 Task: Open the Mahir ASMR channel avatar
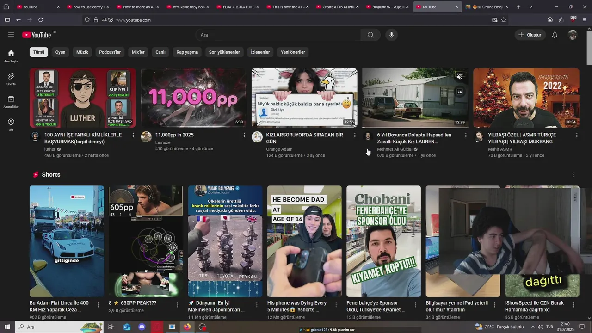pyautogui.click(x=479, y=136)
